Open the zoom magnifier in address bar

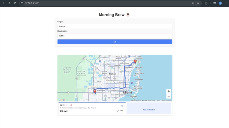[193, 3]
